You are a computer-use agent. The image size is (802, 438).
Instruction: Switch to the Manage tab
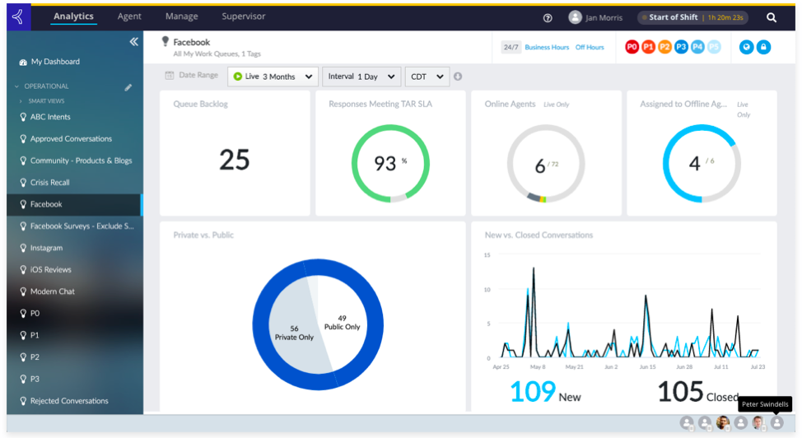tap(182, 16)
